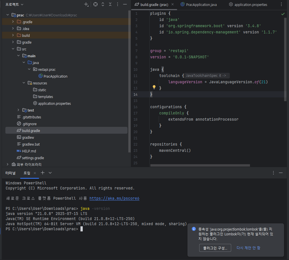
Task: Click the terminal command prompt cursor
Action: coord(82,229)
